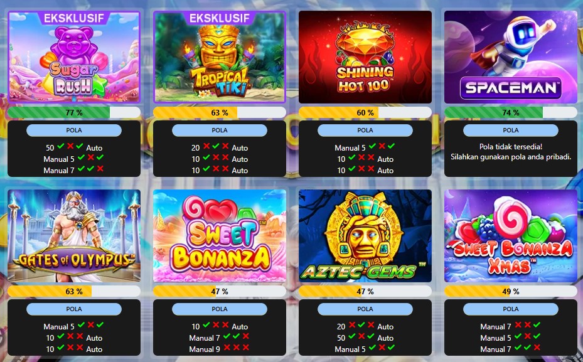Click the 49 % bar under Sweet Bonanza Xmas
The height and width of the screenshot is (362, 583).
pyautogui.click(x=510, y=291)
